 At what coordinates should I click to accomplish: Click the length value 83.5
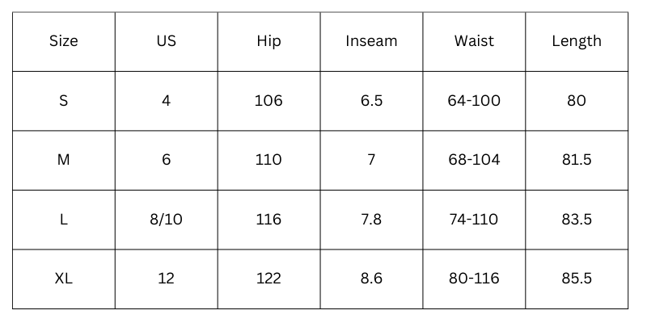pyautogui.click(x=577, y=220)
